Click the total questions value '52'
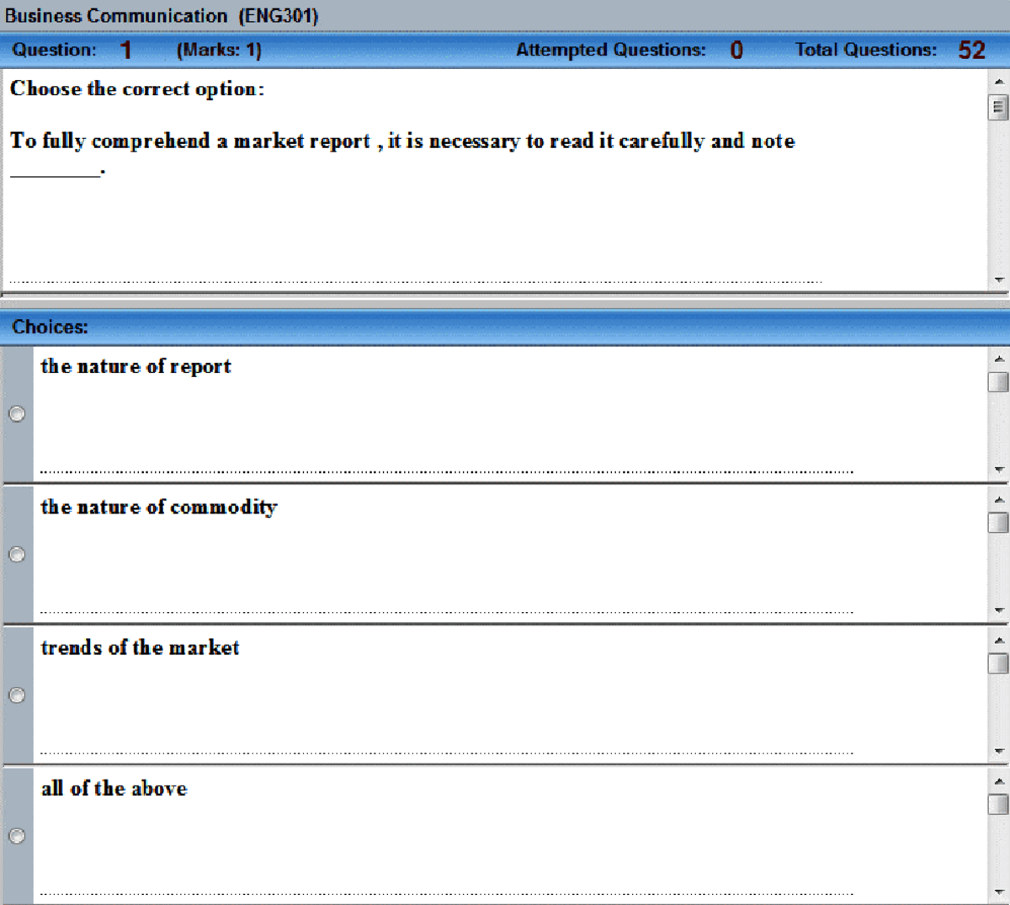 (x=971, y=51)
